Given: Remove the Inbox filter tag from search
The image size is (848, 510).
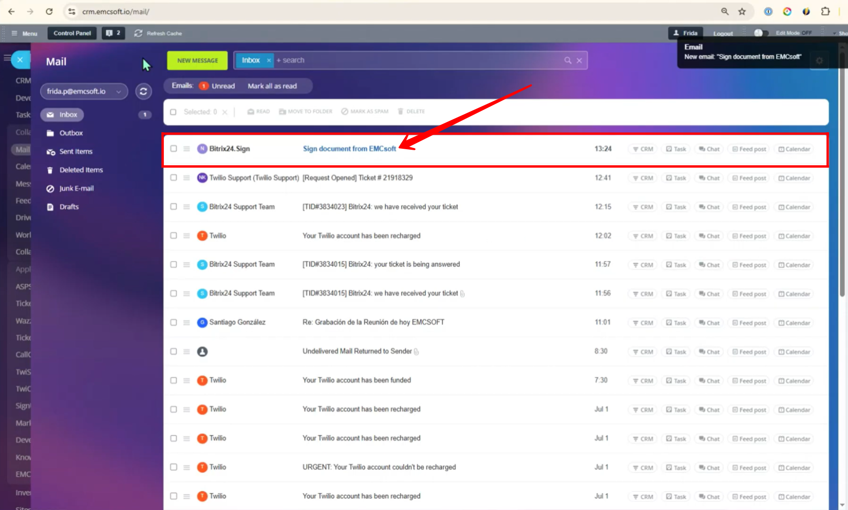Looking at the screenshot, I should [269, 60].
